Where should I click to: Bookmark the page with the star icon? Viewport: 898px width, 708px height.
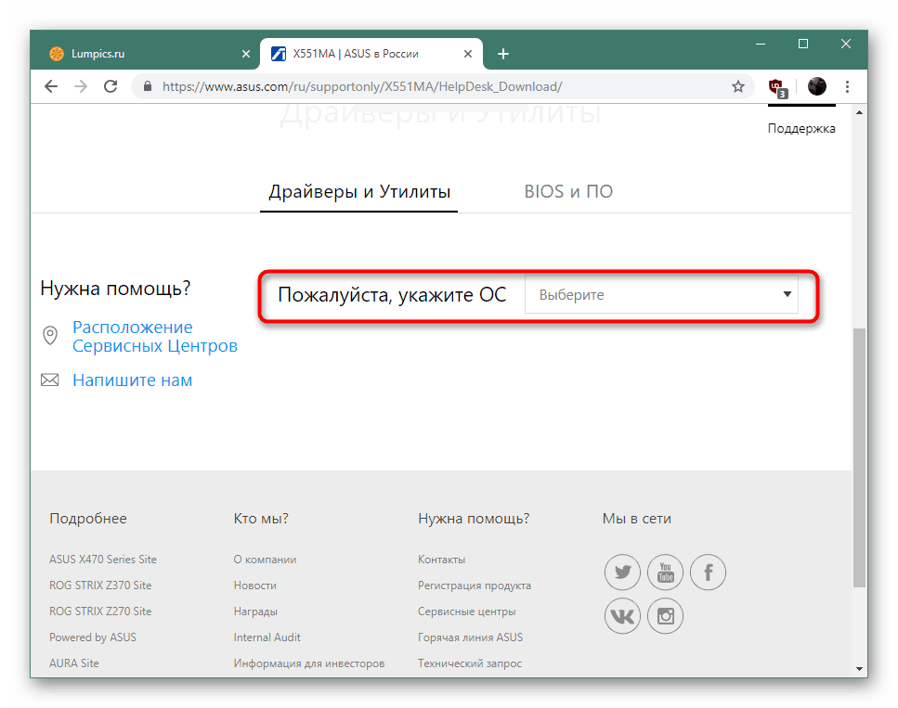pyautogui.click(x=737, y=86)
